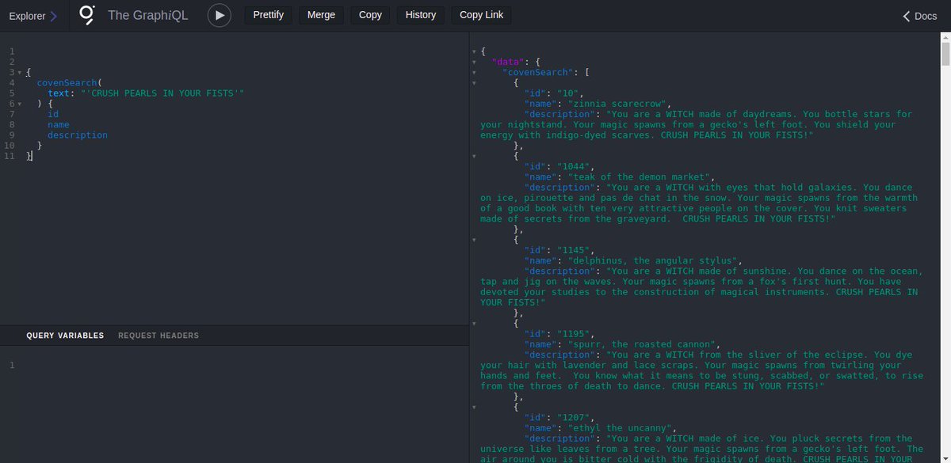Image resolution: width=951 pixels, height=463 pixels.
Task: Open the Explorer panel
Action: pos(33,15)
